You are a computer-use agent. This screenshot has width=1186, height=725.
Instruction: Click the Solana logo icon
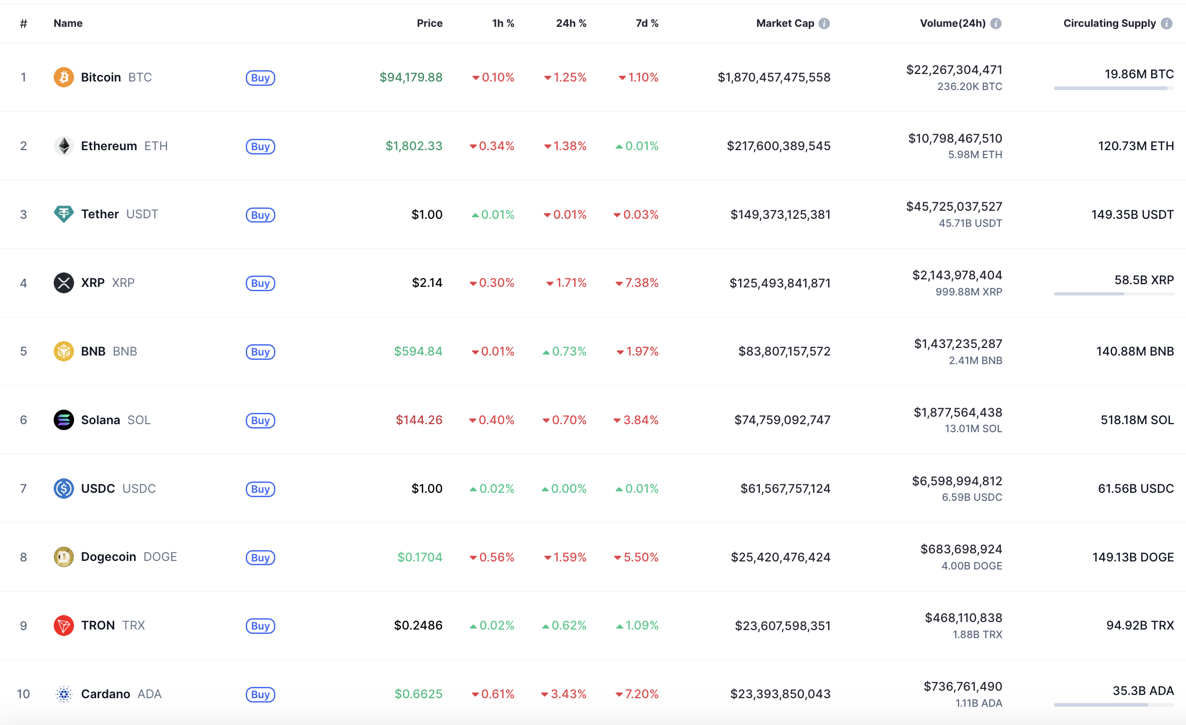[x=63, y=420]
